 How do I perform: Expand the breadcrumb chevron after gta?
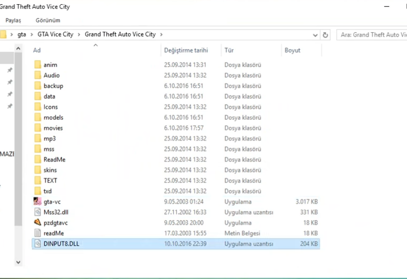click(31, 34)
